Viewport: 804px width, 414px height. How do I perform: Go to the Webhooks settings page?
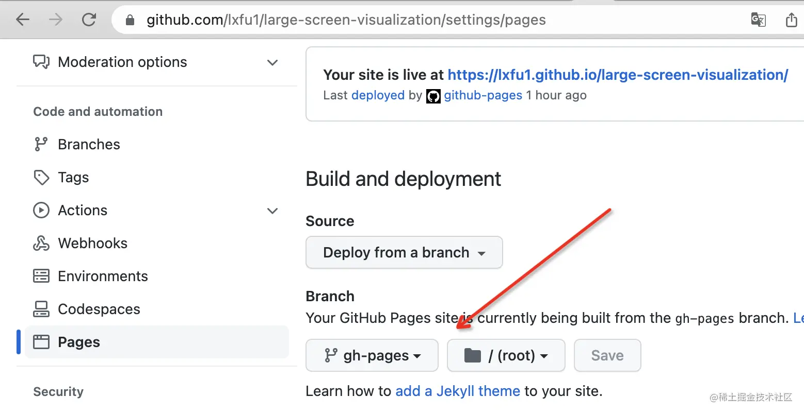157,243
